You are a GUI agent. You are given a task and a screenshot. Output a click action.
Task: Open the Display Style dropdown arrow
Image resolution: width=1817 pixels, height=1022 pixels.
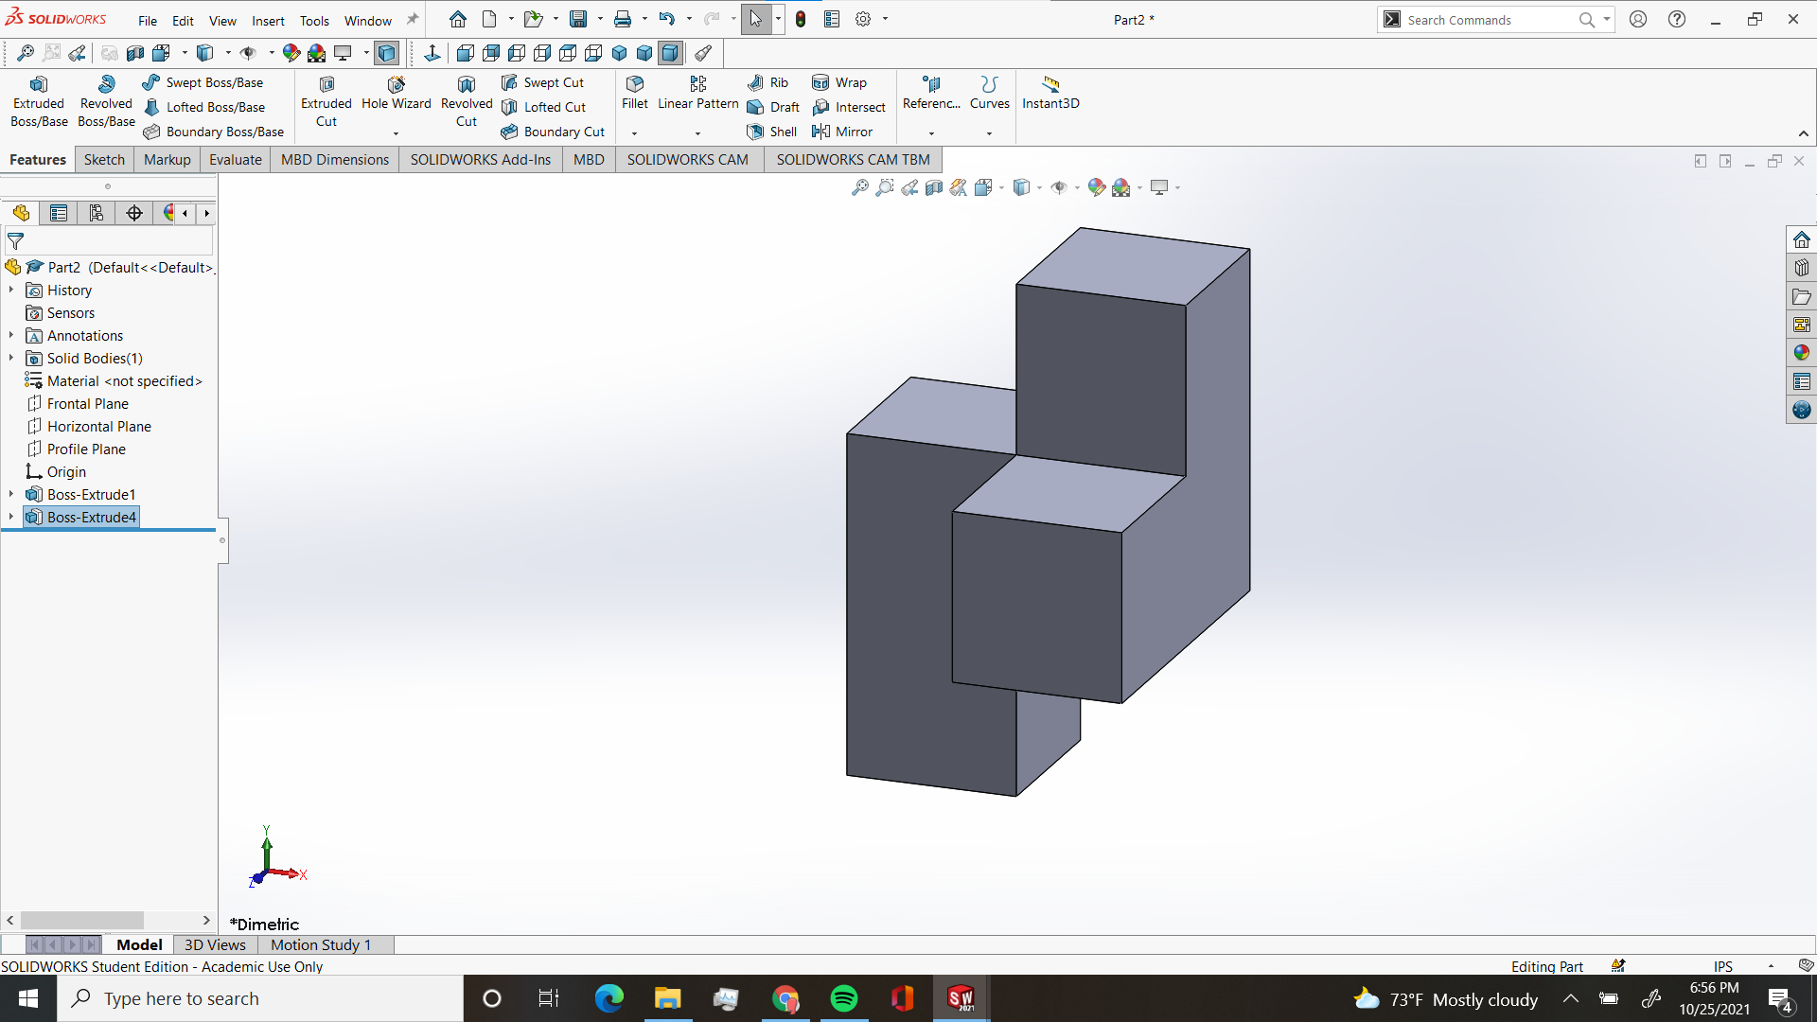click(x=1038, y=187)
